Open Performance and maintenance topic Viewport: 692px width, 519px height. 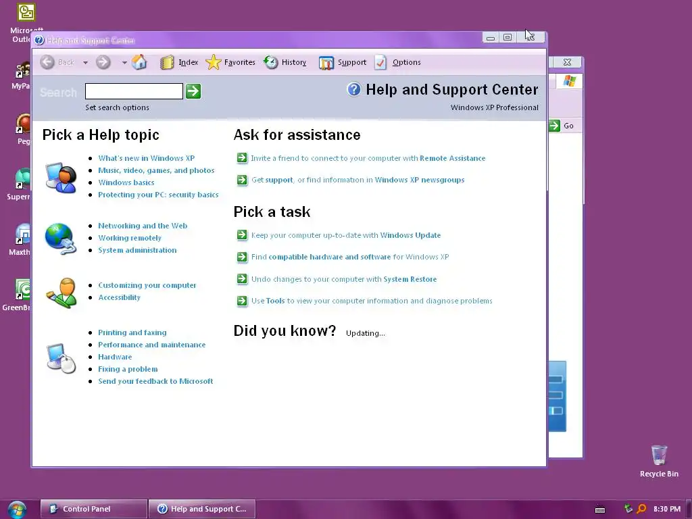tap(152, 345)
